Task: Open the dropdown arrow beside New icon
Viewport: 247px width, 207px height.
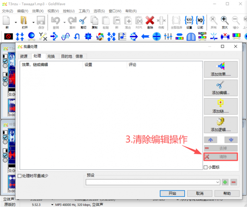Action: [16, 23]
